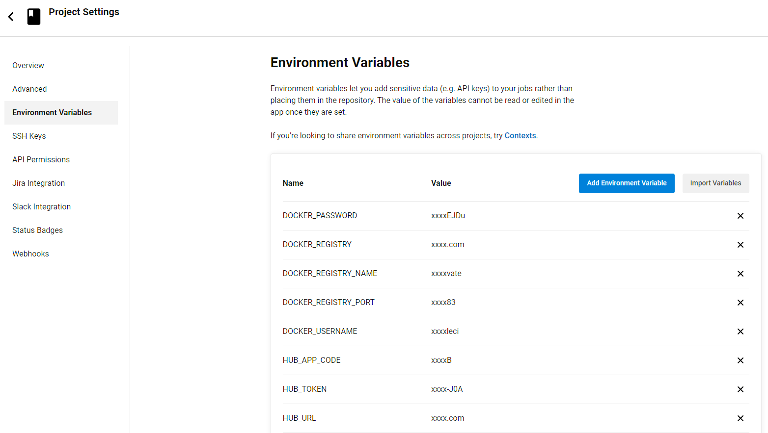Remove the HUB_URL variable

(x=740, y=418)
